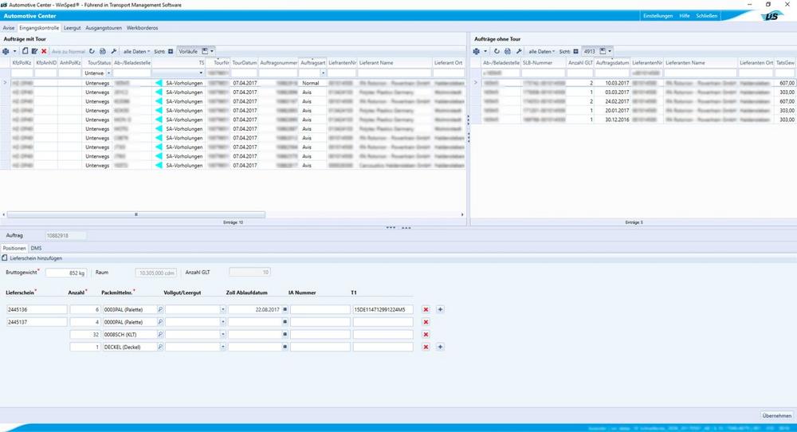Click gear icon in Aufträge ohne Tour toolbar
797x432 pixels.
click(x=477, y=51)
